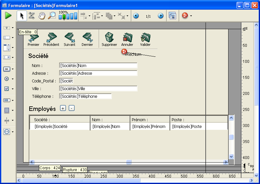Select the arrow selection tool
This screenshot has height=184, width=260.
pyautogui.click(x=22, y=16)
